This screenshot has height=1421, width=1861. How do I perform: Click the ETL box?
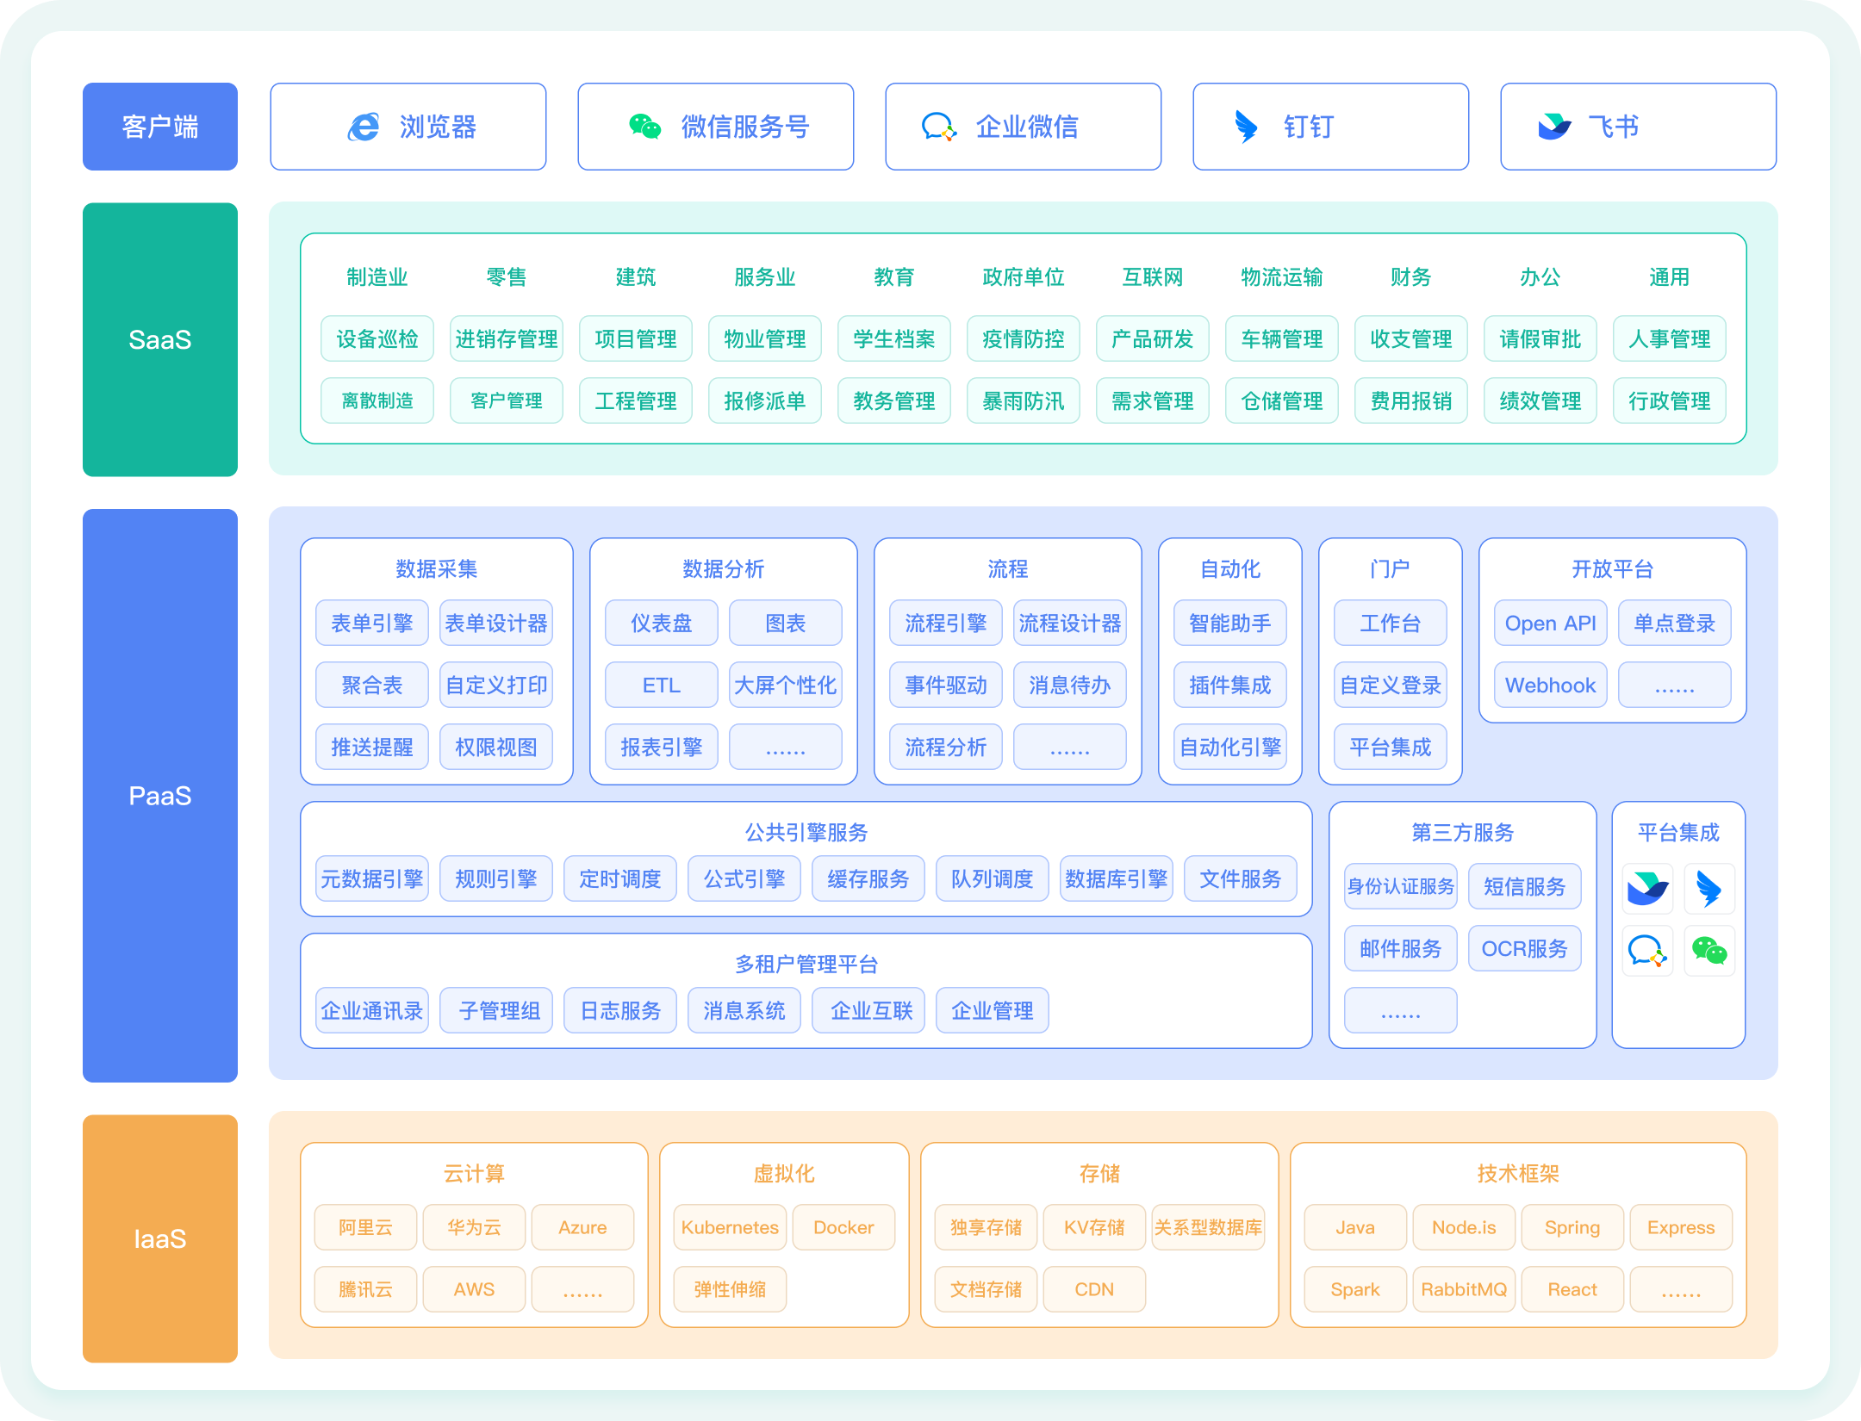point(662,685)
